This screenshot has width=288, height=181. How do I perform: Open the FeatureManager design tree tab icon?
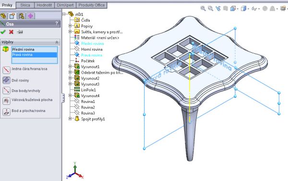3,16
